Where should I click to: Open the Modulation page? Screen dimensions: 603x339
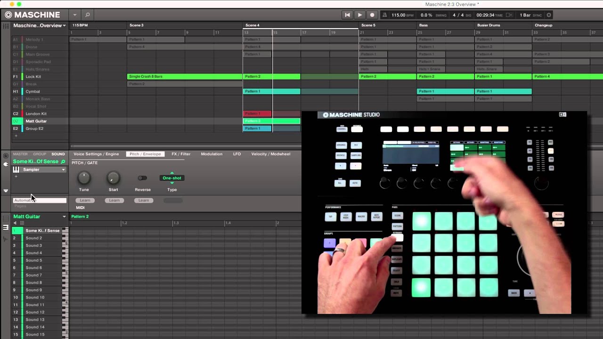212,154
